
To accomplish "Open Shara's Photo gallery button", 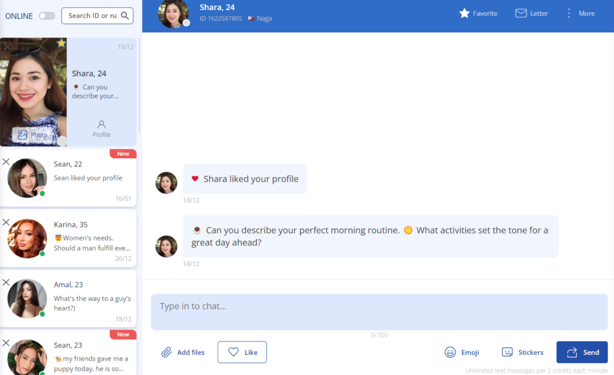I will point(33,135).
